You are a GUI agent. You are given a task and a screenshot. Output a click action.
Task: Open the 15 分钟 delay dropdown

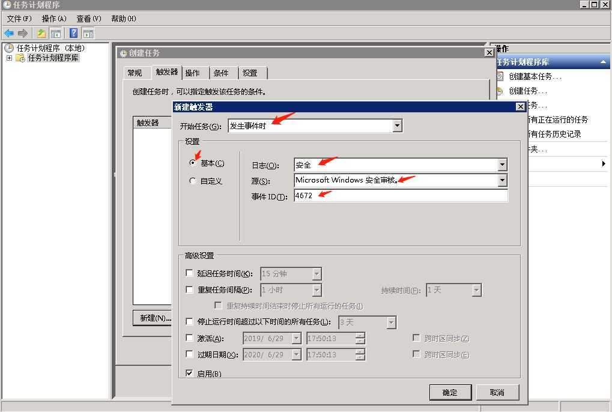click(x=317, y=274)
